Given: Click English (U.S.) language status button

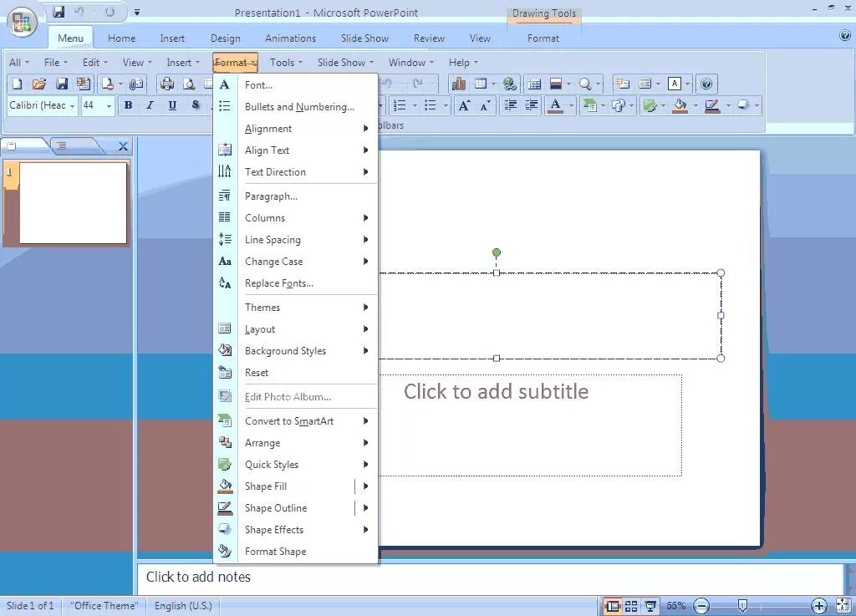Looking at the screenshot, I should [183, 606].
